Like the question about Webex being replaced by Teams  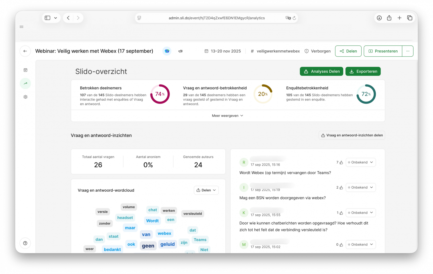[341, 162]
